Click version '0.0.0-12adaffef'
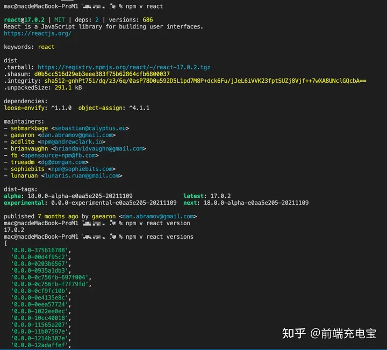The height and width of the screenshot is (350, 387). [x=39, y=345]
